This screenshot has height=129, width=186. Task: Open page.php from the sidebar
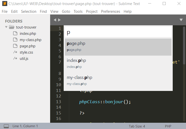point(28,46)
